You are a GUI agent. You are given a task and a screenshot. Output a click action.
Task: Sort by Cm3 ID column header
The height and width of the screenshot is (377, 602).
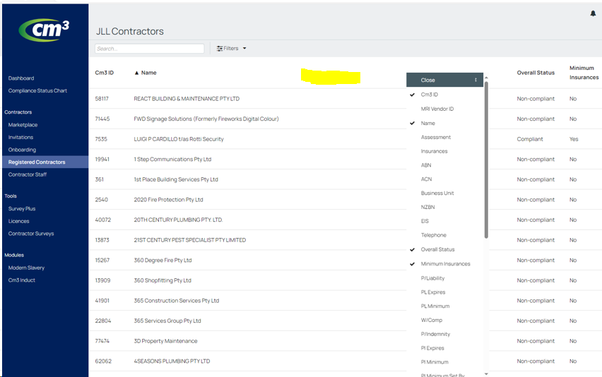[x=105, y=73]
